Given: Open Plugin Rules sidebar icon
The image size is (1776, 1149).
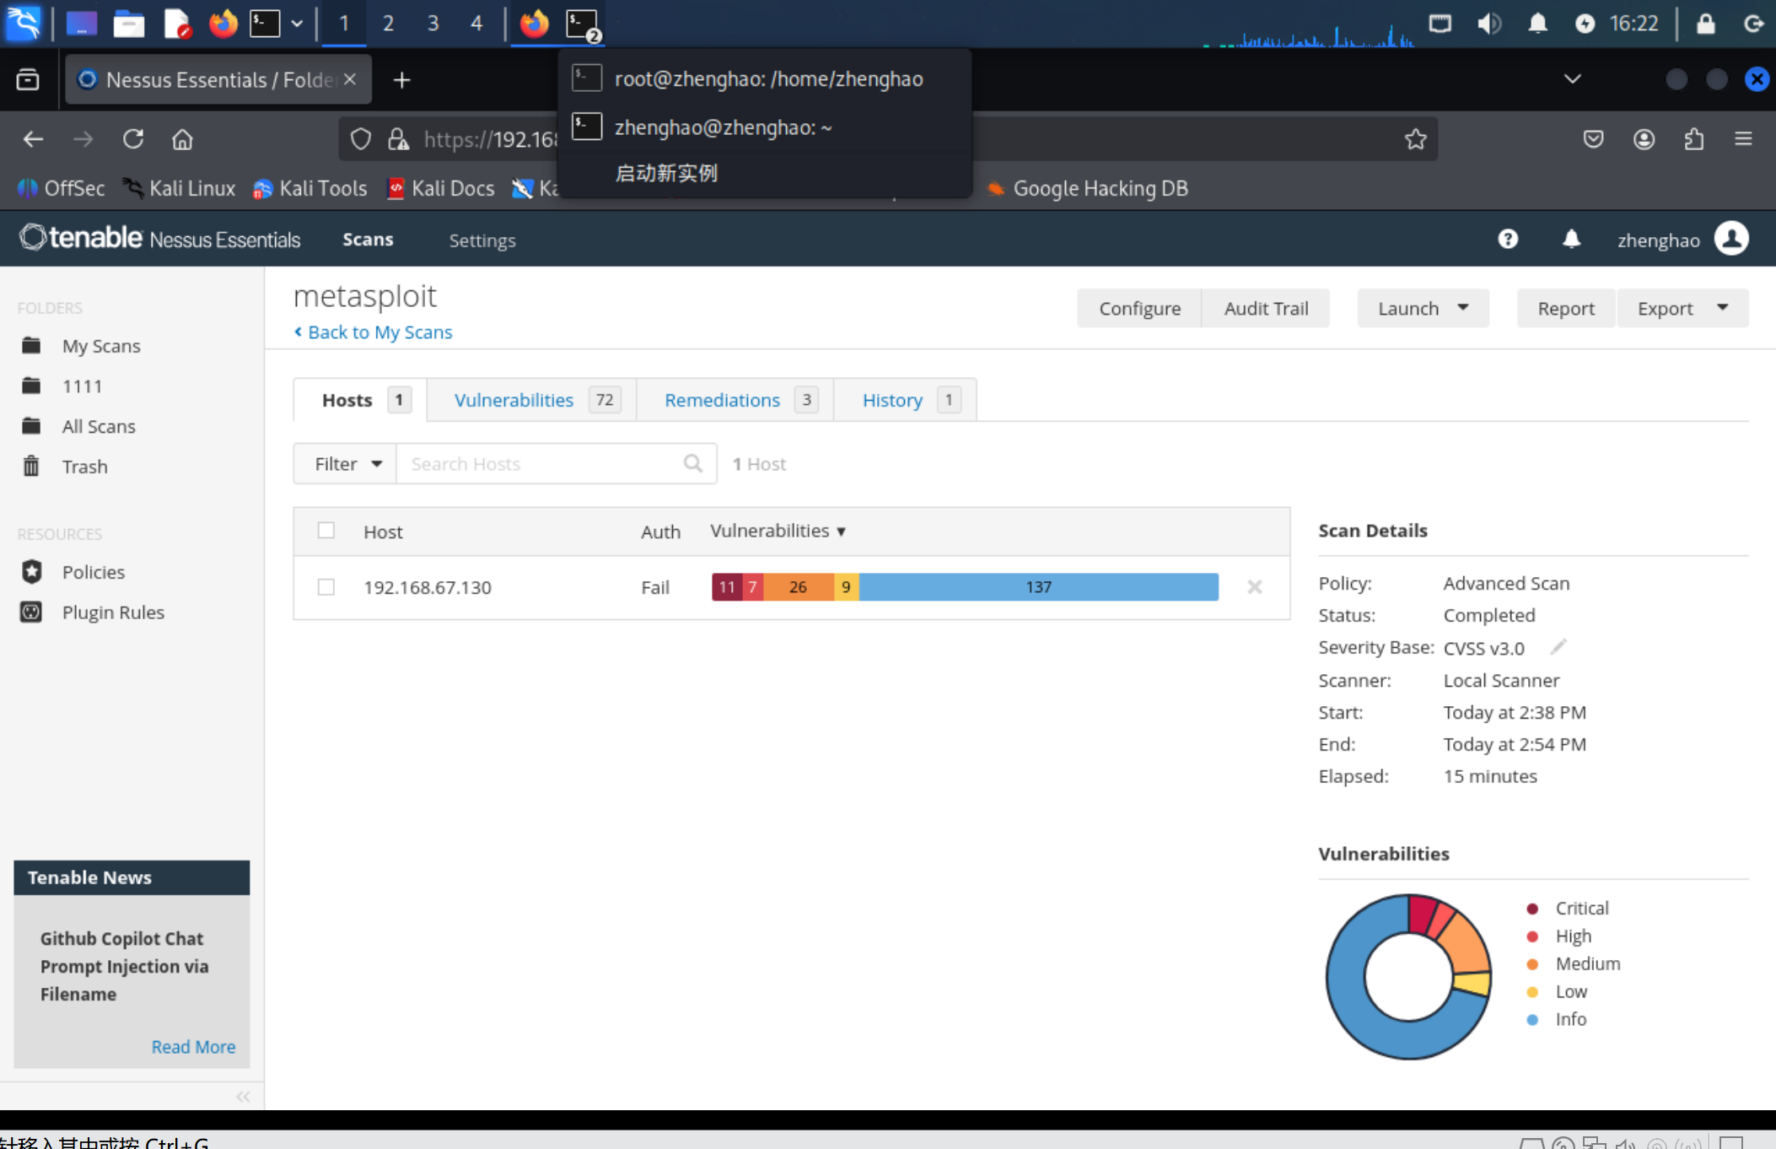Looking at the screenshot, I should (x=32, y=612).
